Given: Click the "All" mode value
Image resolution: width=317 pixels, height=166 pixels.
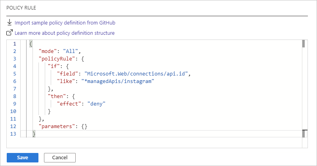Looking at the screenshot, I should tap(74, 51).
